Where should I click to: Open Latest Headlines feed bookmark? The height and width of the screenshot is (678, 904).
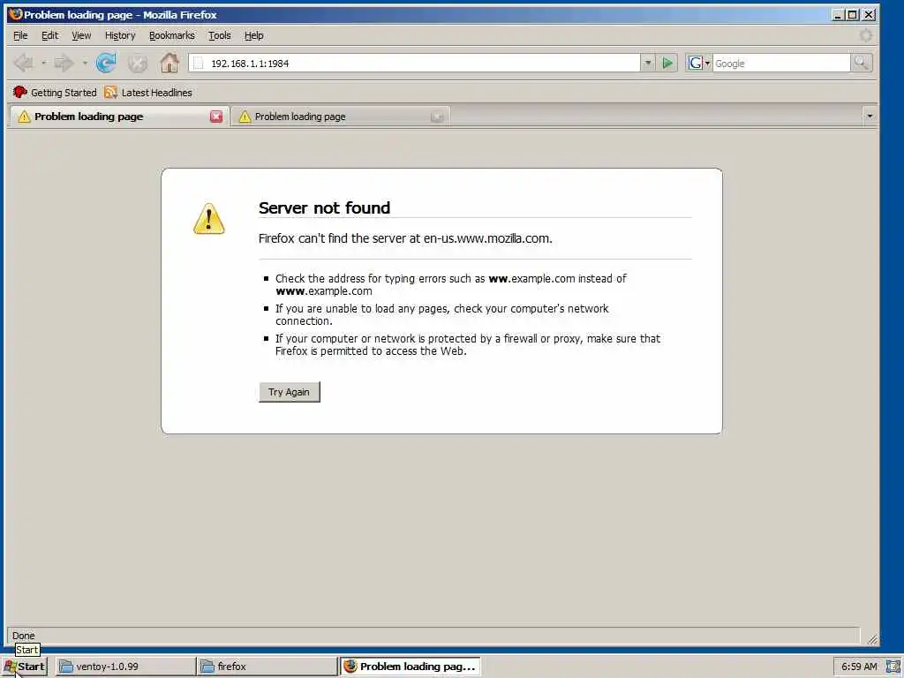tap(148, 92)
